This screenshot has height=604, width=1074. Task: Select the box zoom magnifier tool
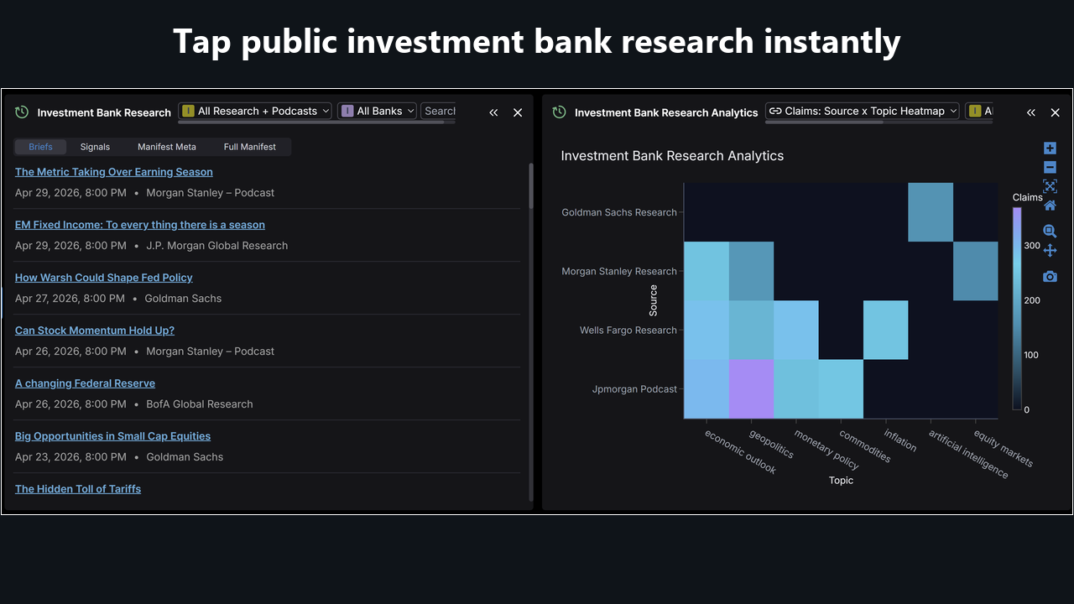pos(1050,231)
